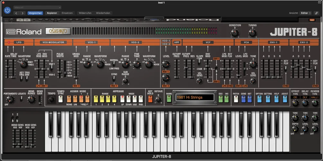Click the NAME button
Viewport: 323px width, 161px height.
coord(169,99)
